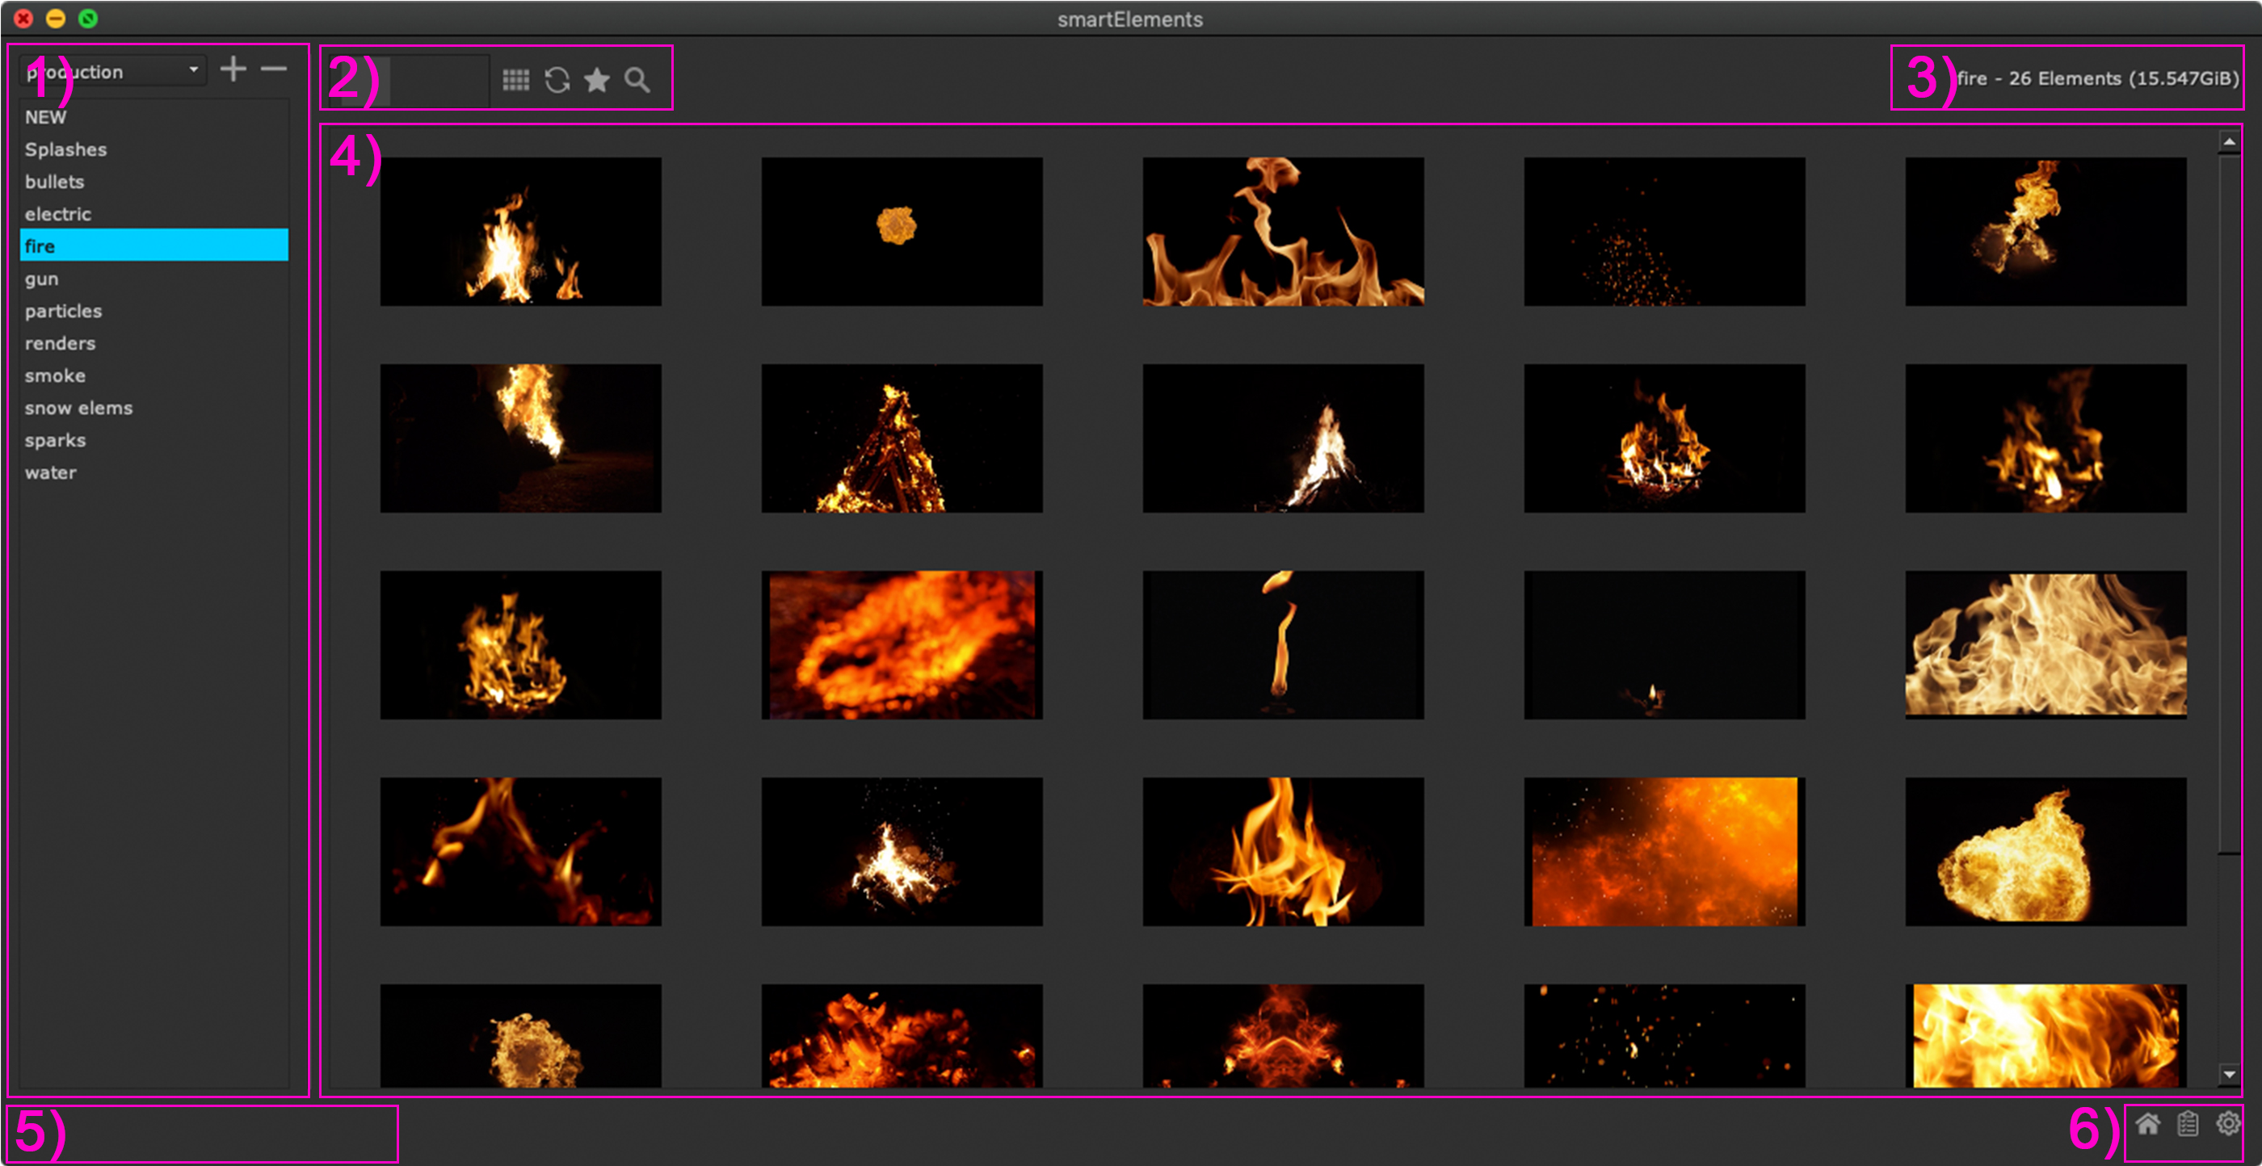Toggle the grid view icon
This screenshot has height=1166, width=2262.
tap(515, 81)
